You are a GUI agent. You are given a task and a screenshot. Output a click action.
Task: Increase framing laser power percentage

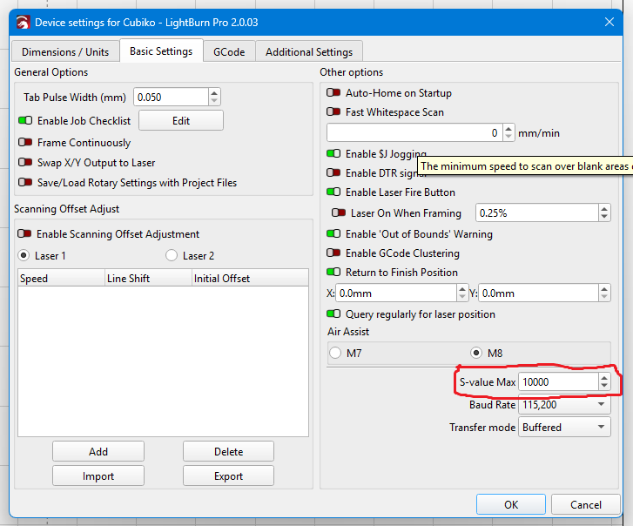604,209
